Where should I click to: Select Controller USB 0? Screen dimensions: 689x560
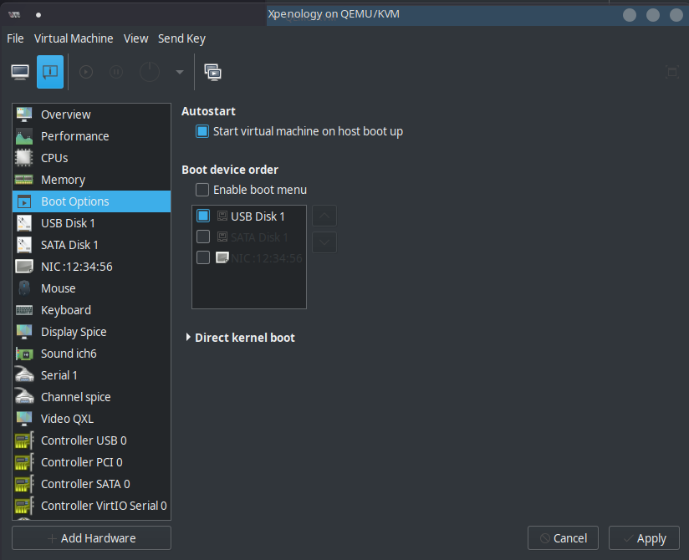91,440
